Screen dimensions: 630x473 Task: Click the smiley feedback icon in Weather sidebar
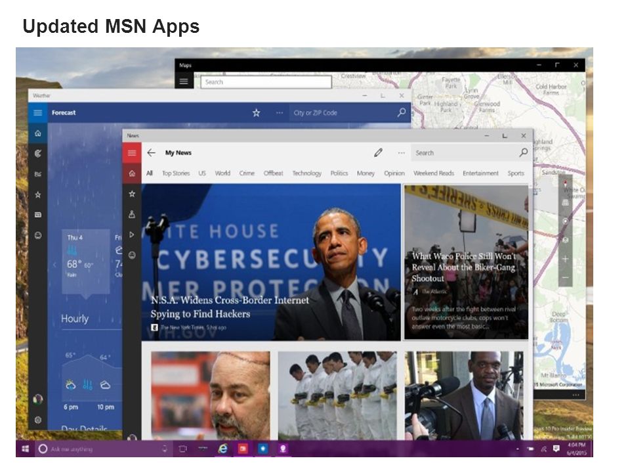point(38,235)
